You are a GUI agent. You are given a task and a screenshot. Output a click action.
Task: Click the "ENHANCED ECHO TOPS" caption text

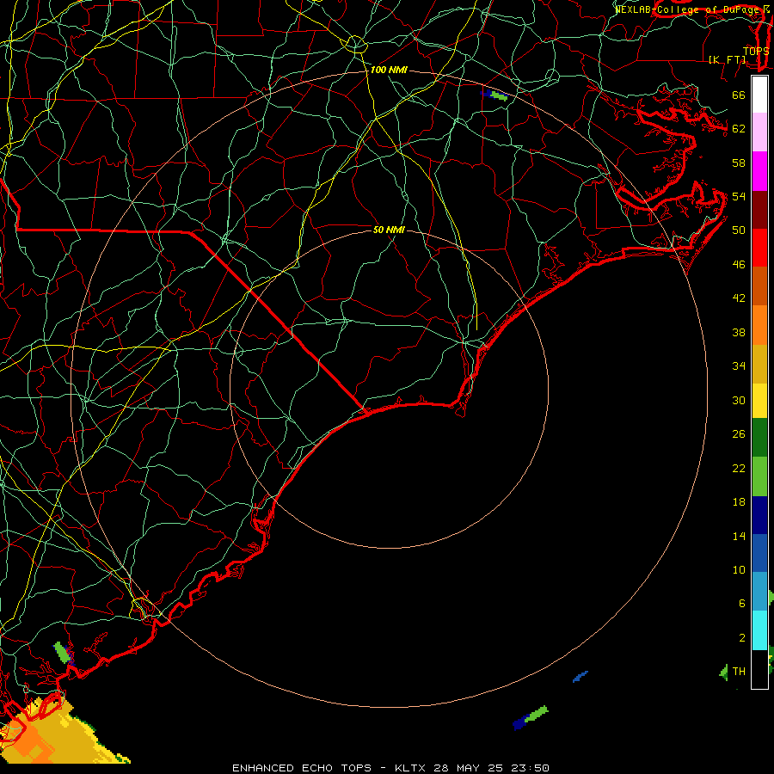click(x=302, y=768)
